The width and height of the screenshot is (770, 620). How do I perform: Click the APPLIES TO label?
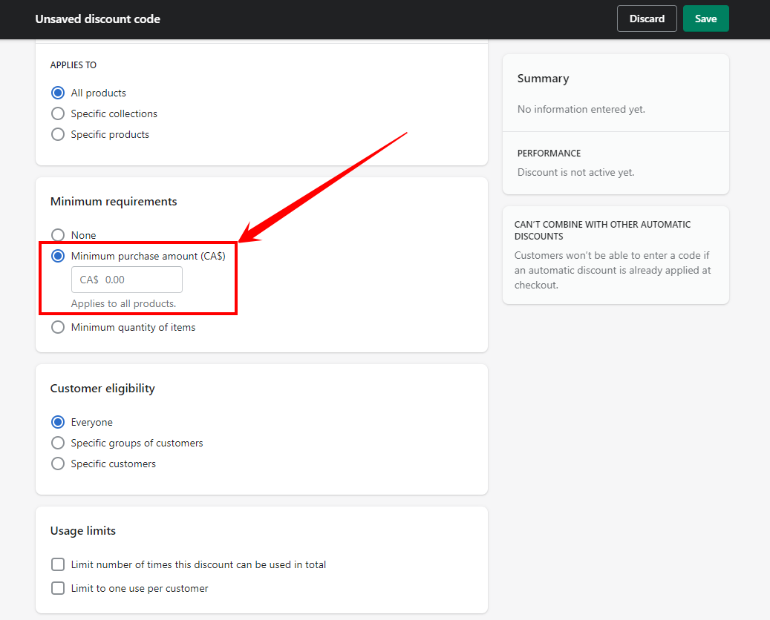click(74, 65)
